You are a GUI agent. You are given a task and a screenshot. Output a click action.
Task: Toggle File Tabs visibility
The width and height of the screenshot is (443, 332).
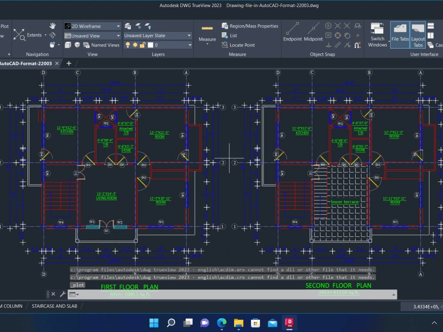point(400,35)
